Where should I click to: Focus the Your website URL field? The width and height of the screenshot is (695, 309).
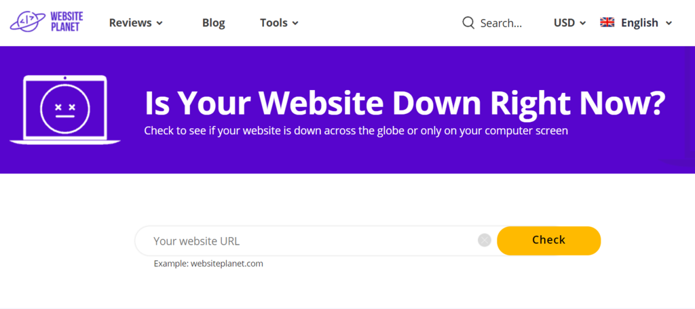coord(310,241)
